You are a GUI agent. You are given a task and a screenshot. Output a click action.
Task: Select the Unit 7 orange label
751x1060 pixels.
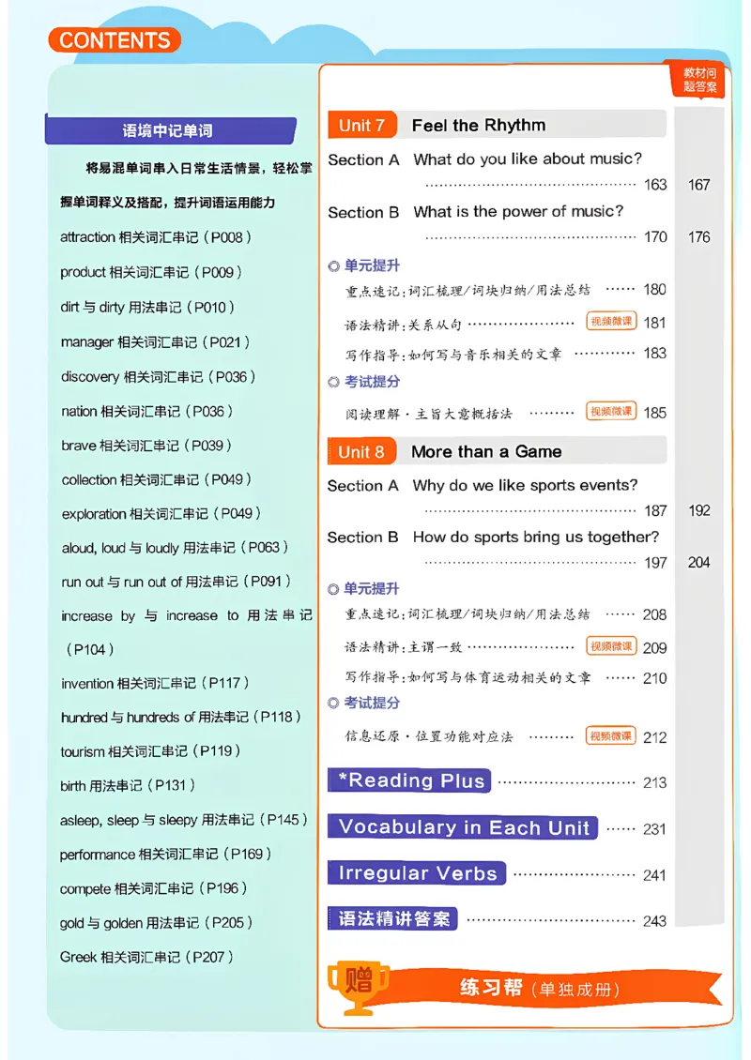pyautogui.click(x=362, y=125)
